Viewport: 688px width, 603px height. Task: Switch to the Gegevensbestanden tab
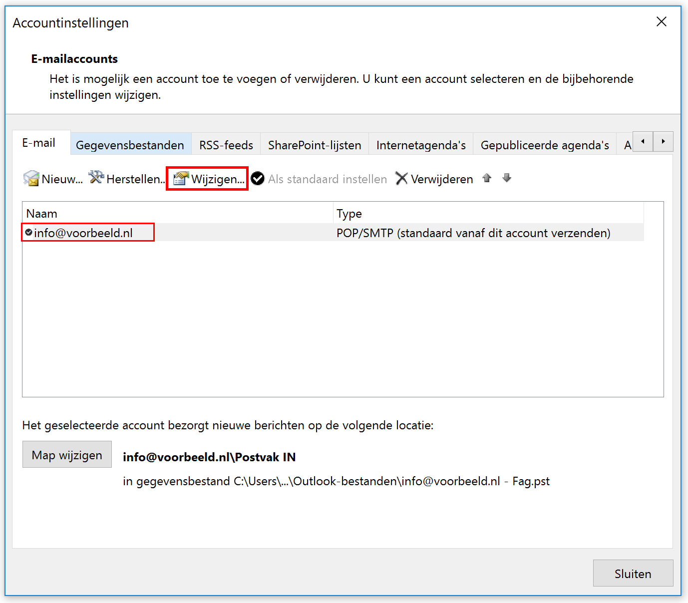pyautogui.click(x=130, y=145)
